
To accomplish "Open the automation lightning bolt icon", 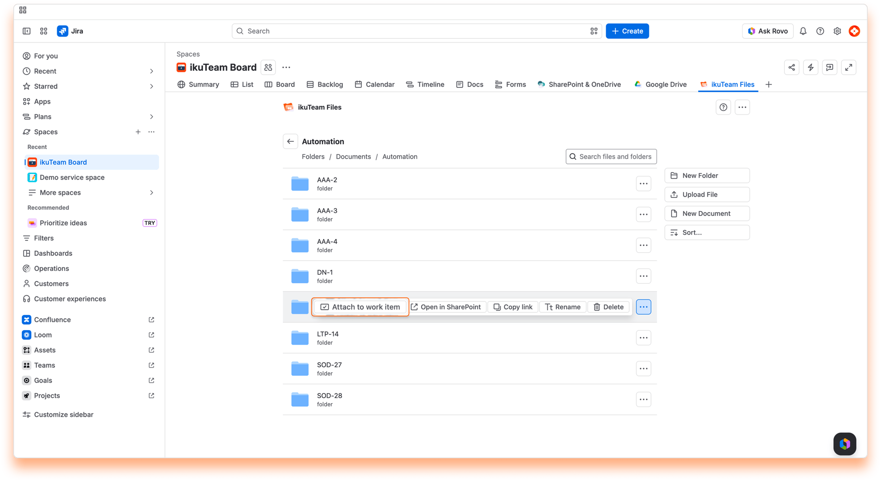I will point(811,67).
